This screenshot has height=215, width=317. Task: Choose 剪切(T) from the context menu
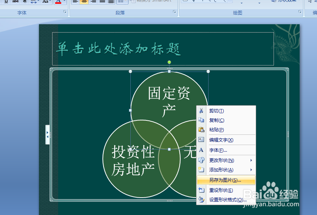click(x=226, y=111)
